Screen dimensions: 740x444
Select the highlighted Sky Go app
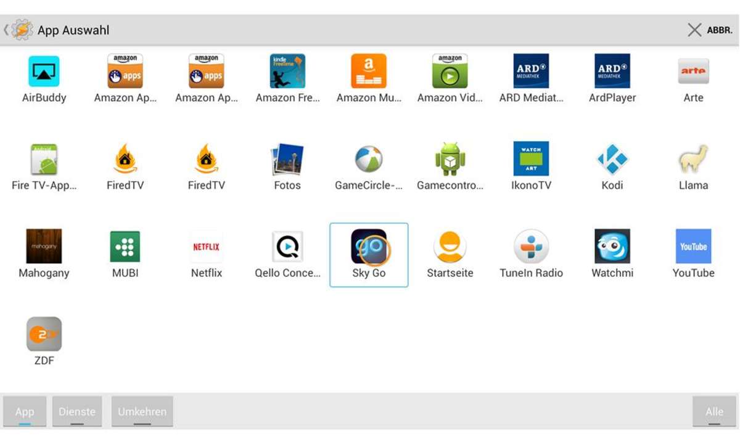tap(369, 255)
